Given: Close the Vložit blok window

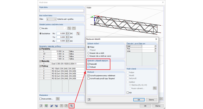Looking at the screenshot, I should [x=163, y=2].
